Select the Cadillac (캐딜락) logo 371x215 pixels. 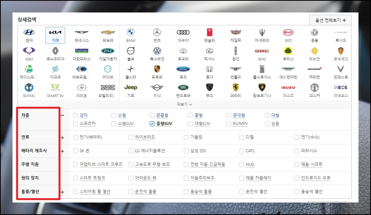point(236,32)
